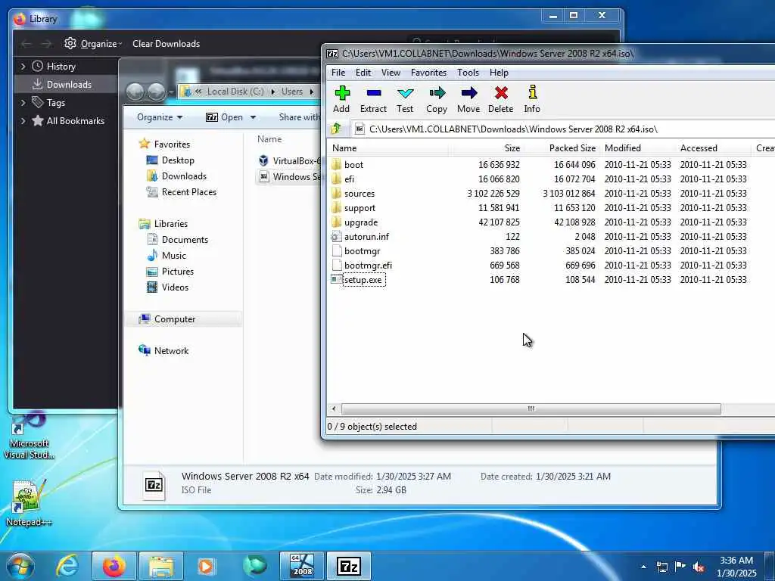The image size is (775, 581).
Task: Expand the arrow after Users in breadcrumb
Action: tap(311, 92)
